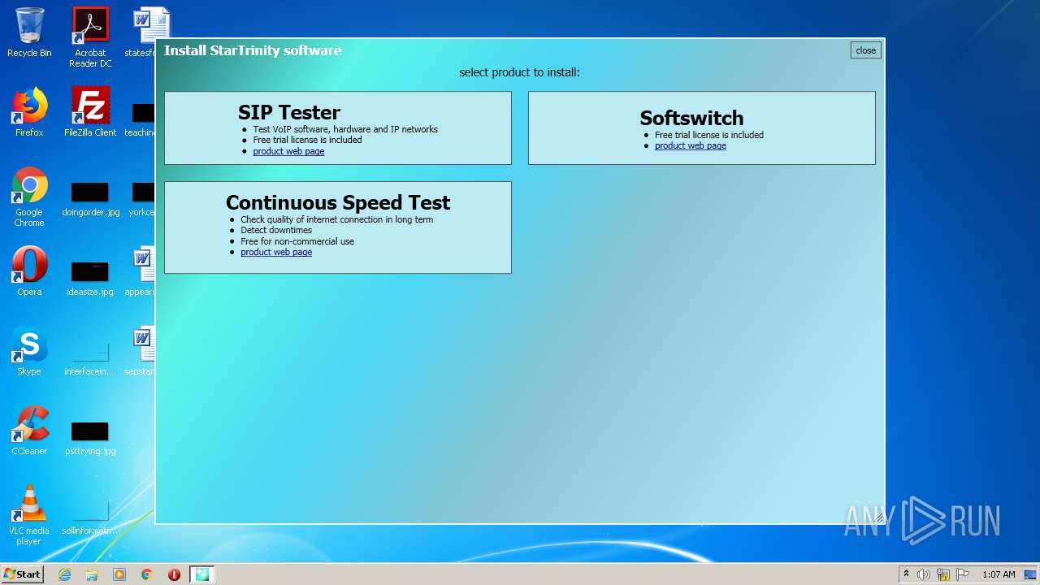This screenshot has width=1040, height=585.
Task: Launch Acrobat Reader DC shortcut
Action: [90, 37]
